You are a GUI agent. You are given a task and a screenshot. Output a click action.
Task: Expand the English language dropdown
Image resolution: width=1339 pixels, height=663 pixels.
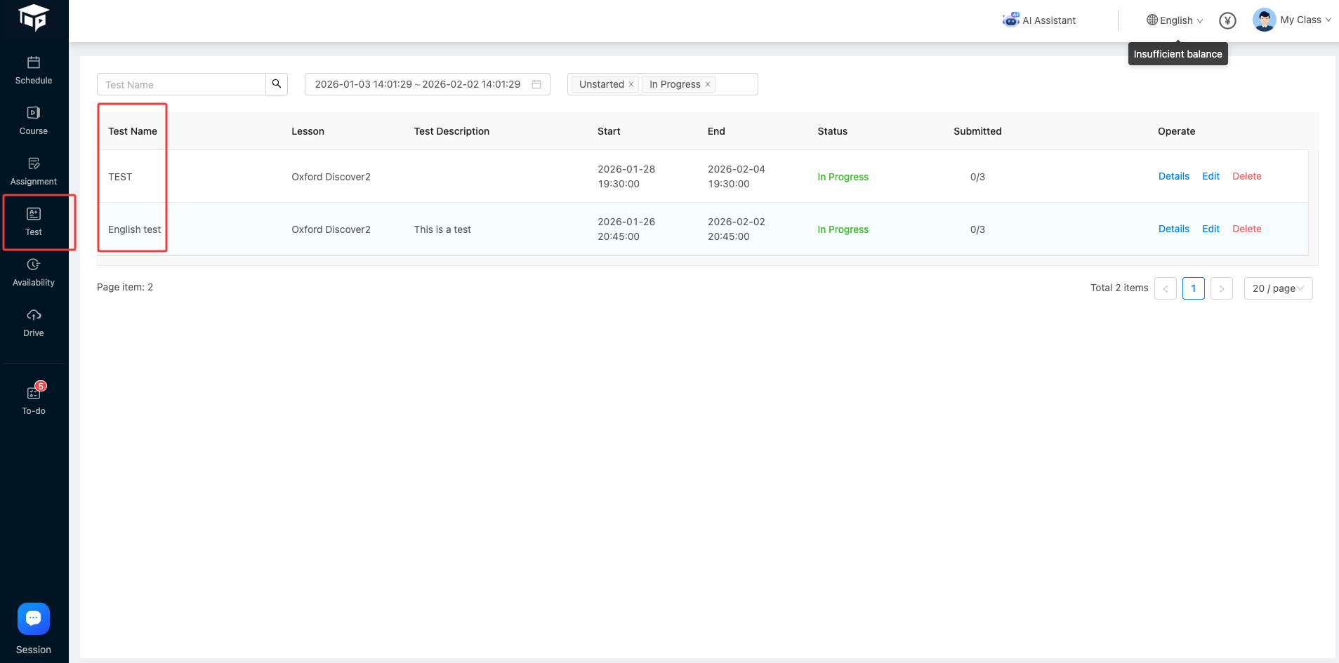point(1175,20)
